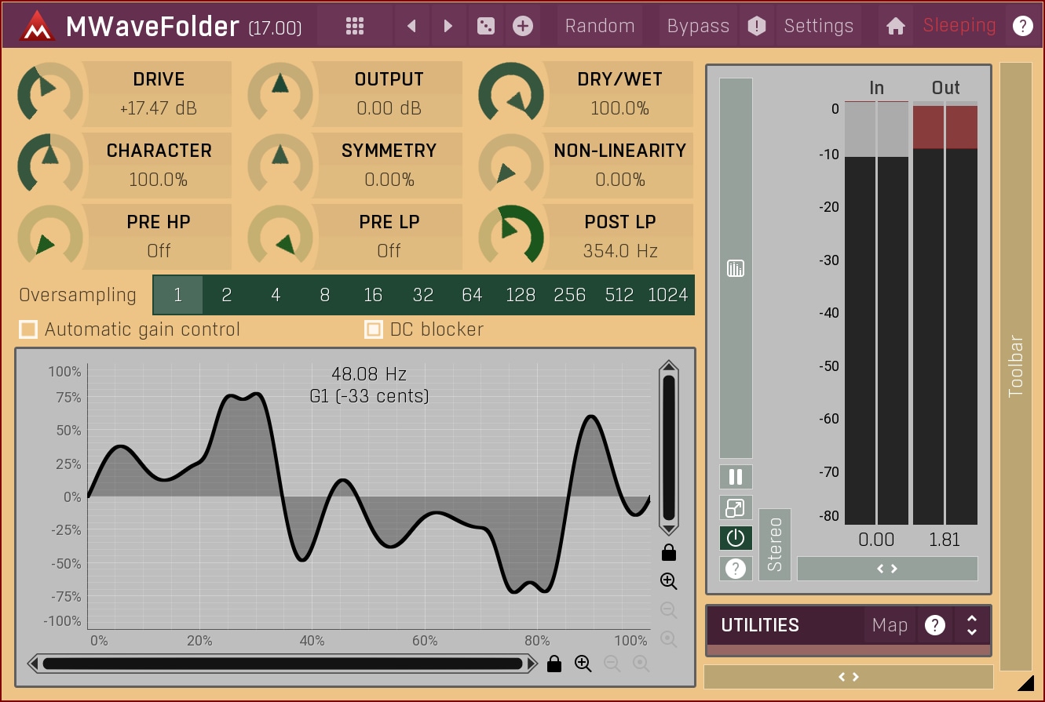This screenshot has width=1045, height=702.
Task: Click the meter power enable icon
Action: point(736,538)
